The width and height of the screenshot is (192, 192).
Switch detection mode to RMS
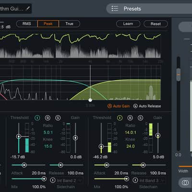pyautogui.click(x=27, y=24)
